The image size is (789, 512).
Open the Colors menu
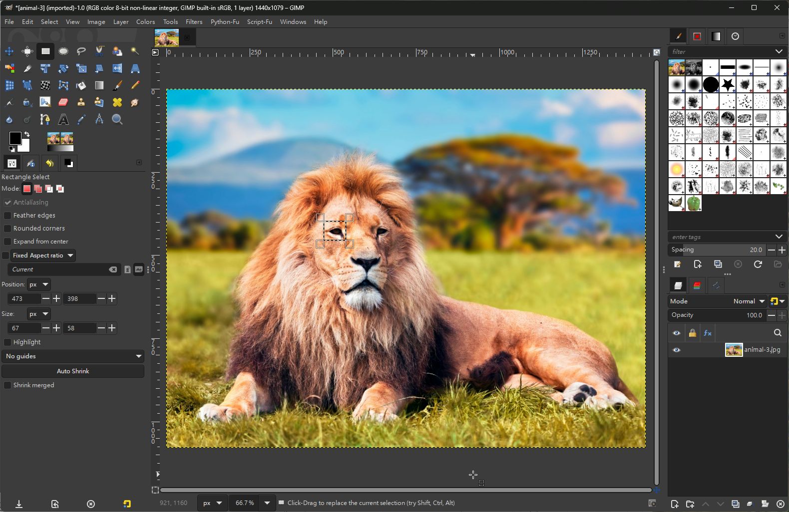coord(145,21)
